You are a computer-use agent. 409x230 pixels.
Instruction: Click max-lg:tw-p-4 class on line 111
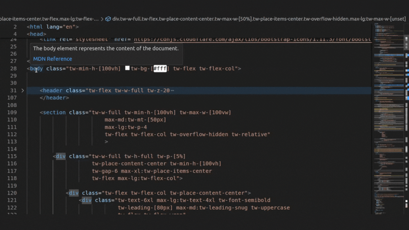[126, 127]
